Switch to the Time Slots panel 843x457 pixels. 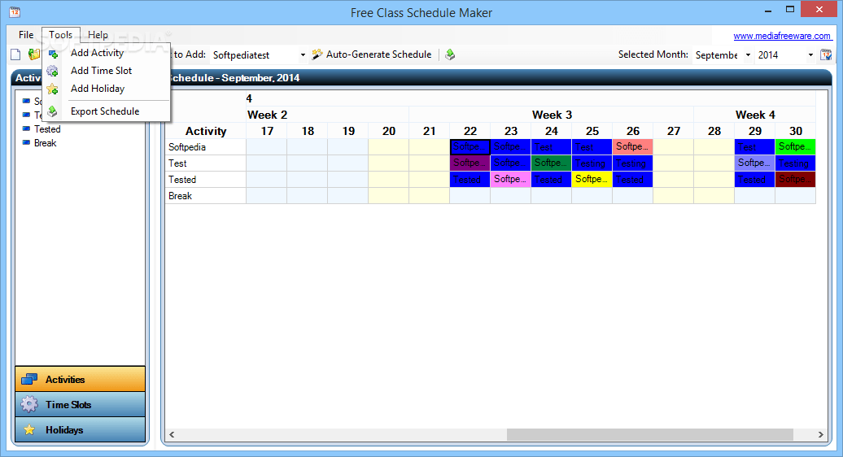(80, 404)
